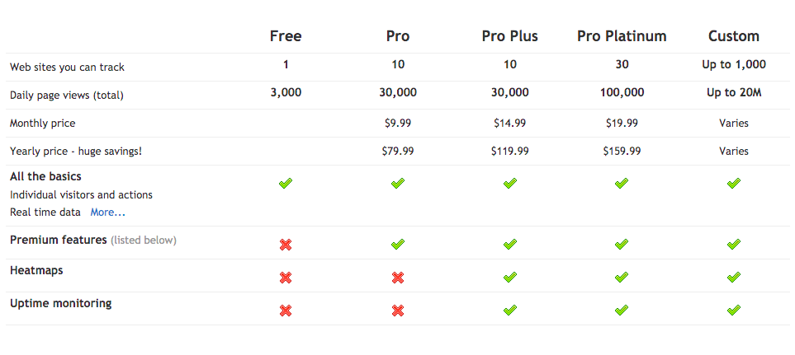Image resolution: width=795 pixels, height=355 pixels.
Task: Click the green check for Custom All the basics
Action: click(x=734, y=184)
